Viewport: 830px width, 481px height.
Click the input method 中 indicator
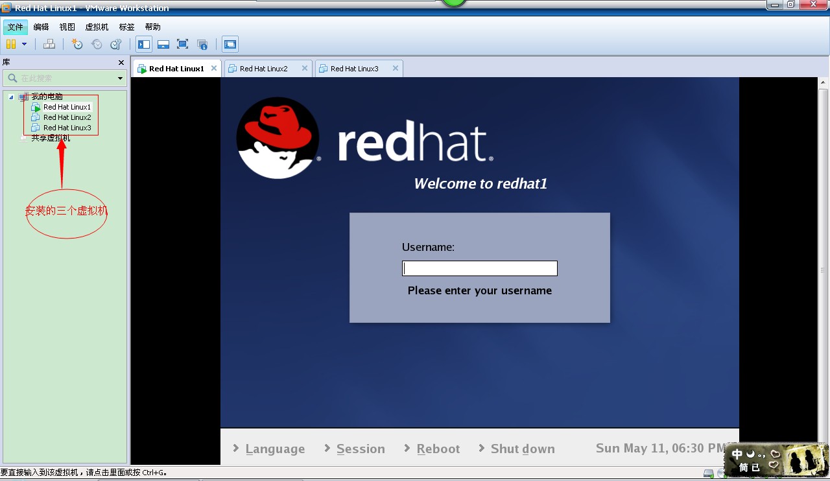coord(738,454)
